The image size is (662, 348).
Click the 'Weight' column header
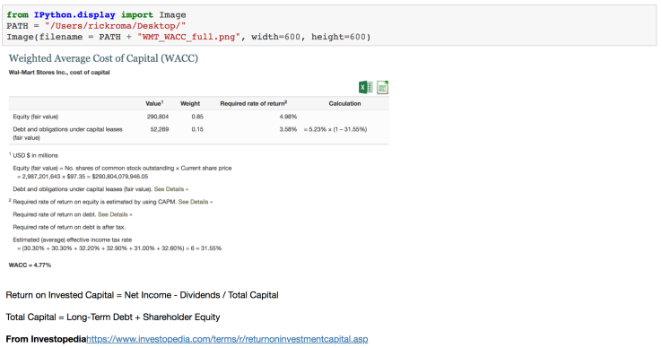[x=190, y=103]
